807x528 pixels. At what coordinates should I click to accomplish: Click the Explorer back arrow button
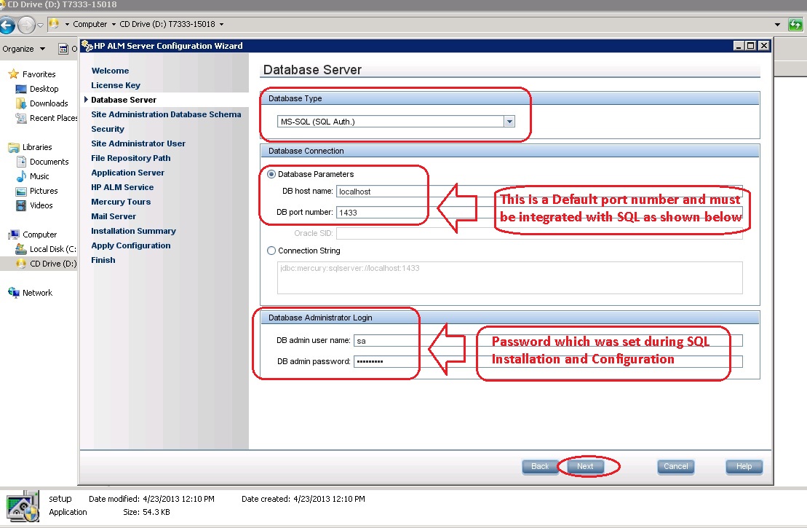pyautogui.click(x=7, y=24)
